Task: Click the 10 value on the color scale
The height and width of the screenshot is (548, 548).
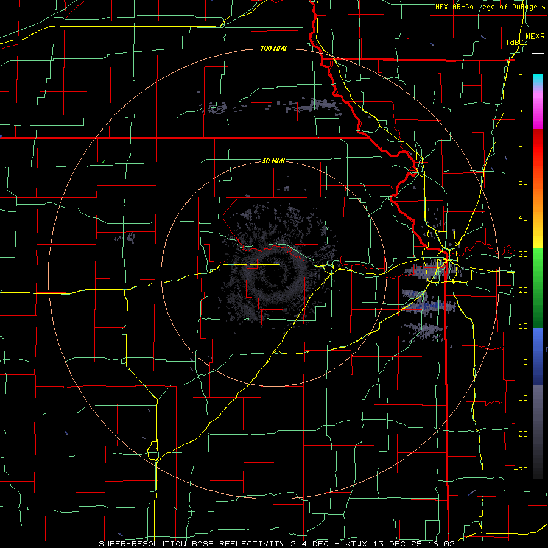Action: [x=523, y=326]
